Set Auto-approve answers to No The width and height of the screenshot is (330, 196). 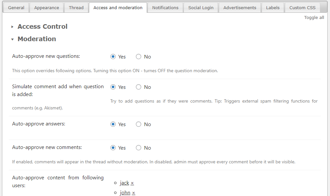click(x=139, y=124)
